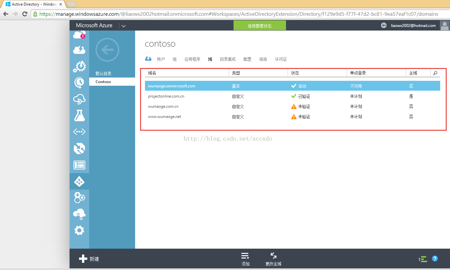Open the flask-shaped sidebar icon
Screen dimensions: 450x270
[79, 115]
